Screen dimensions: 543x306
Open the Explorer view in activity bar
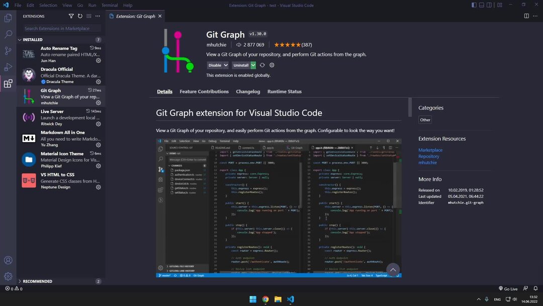[x=8, y=18]
